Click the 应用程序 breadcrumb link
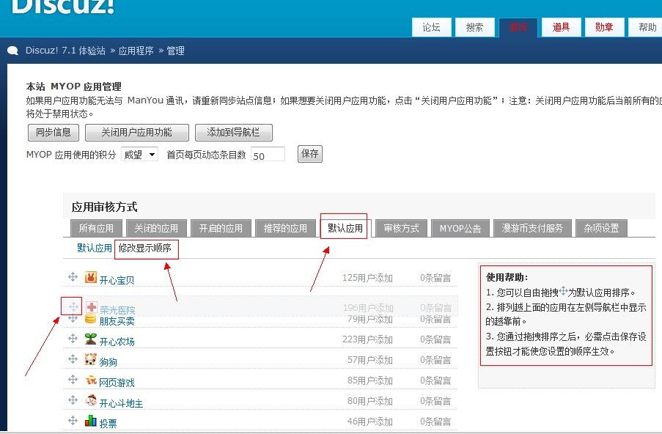 coord(136,51)
